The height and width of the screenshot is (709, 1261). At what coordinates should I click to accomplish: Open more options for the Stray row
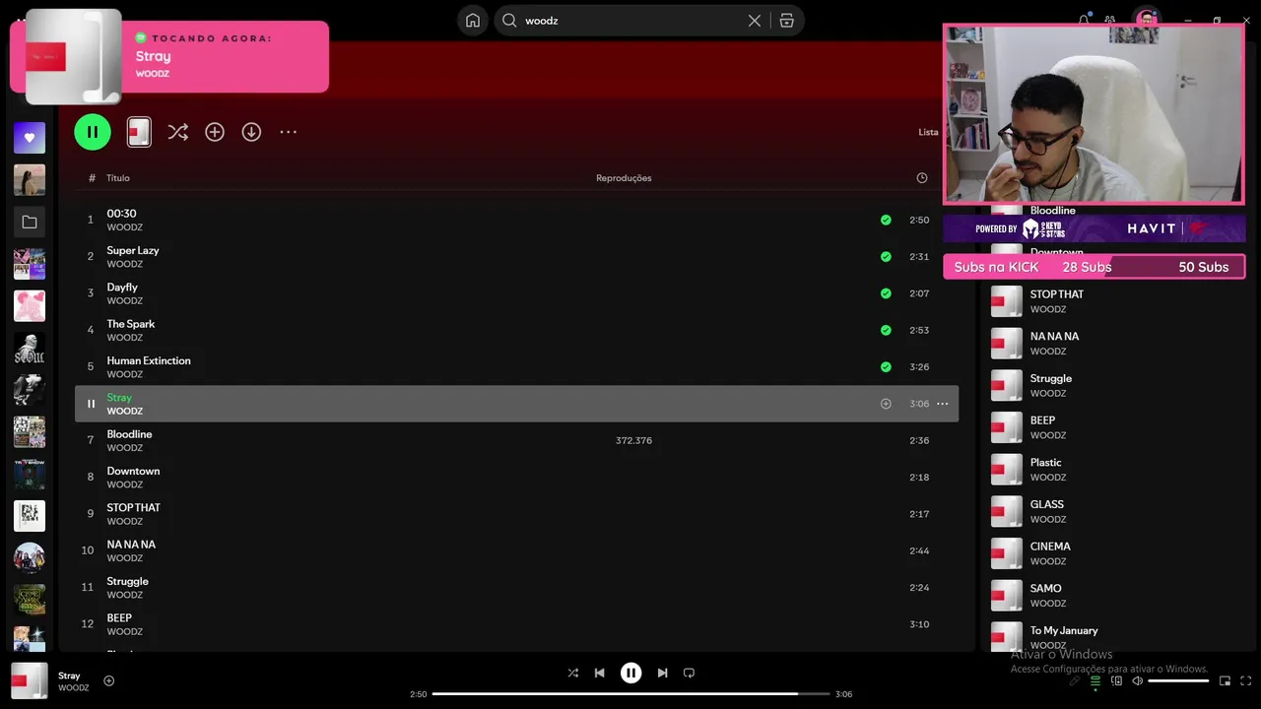click(x=943, y=404)
